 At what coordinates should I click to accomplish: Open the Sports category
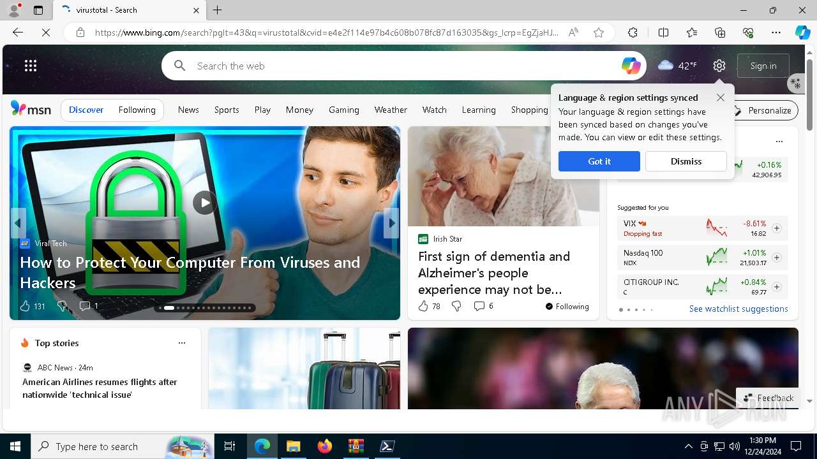pos(227,110)
